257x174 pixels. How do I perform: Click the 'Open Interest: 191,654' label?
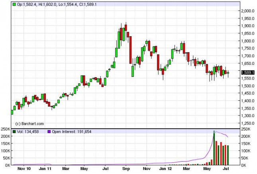coord(72,131)
